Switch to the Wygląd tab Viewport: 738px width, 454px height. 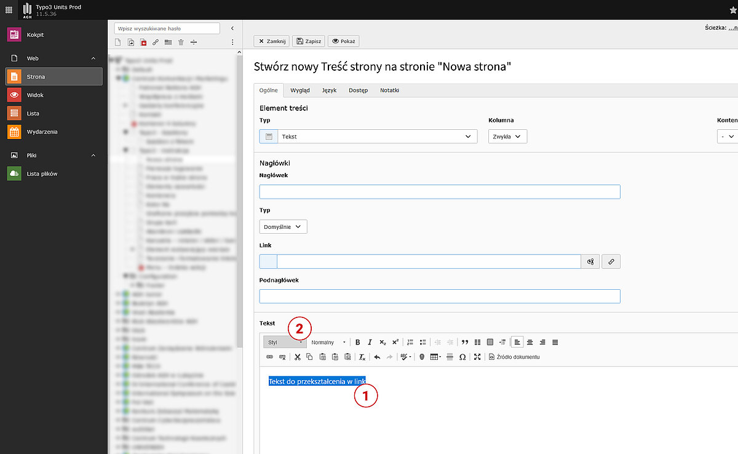[x=300, y=90]
